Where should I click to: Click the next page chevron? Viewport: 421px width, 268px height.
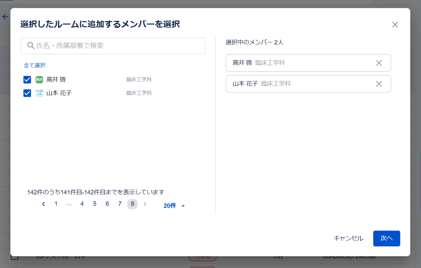(145, 204)
